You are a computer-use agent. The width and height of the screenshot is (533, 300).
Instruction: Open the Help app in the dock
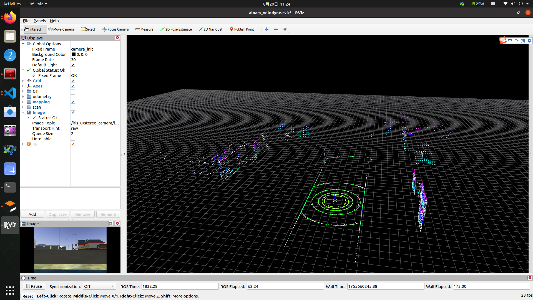pyautogui.click(x=10, y=55)
